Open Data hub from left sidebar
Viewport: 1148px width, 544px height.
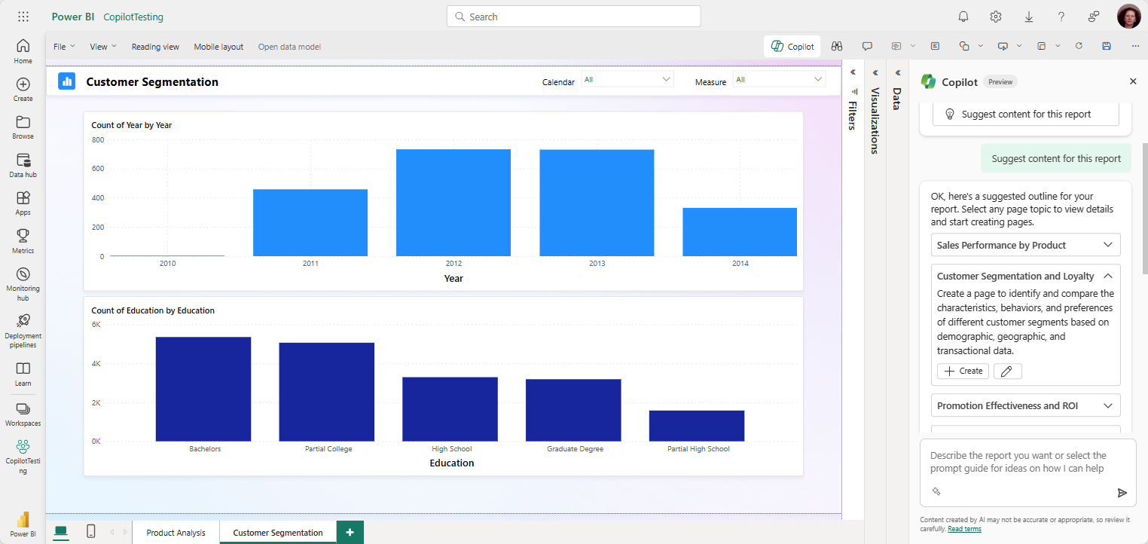point(23,165)
